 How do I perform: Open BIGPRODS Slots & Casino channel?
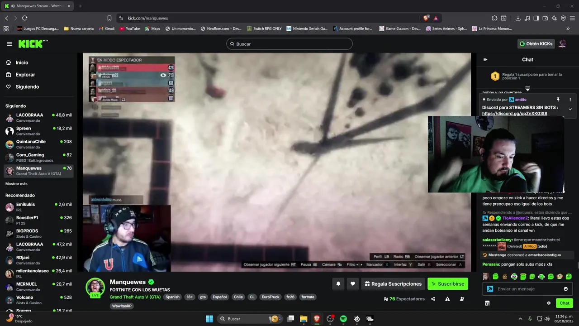tap(38, 234)
